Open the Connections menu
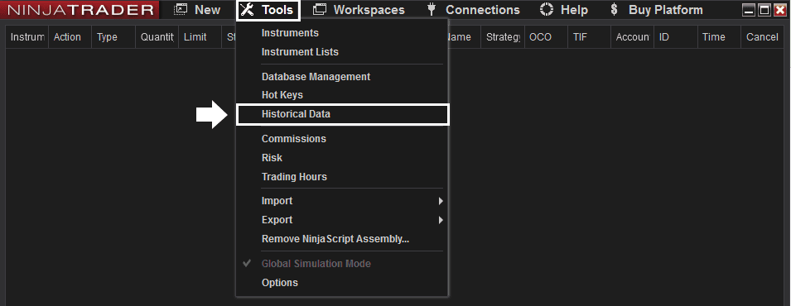The image size is (791, 306). [473, 10]
